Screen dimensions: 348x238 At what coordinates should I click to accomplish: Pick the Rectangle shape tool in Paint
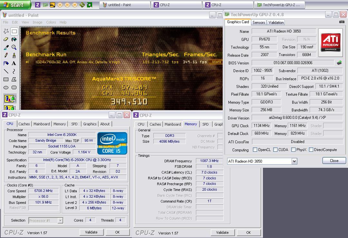(x=6, y=79)
